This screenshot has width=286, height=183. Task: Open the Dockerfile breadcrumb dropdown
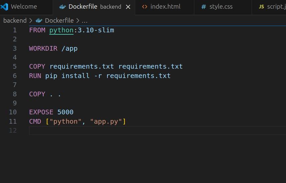pyautogui.click(x=59, y=21)
